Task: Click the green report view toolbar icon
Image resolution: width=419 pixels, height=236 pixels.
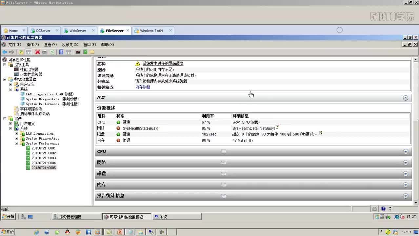Action: click(85, 52)
